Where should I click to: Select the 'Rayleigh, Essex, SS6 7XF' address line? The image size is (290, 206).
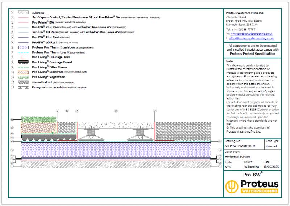241,25
